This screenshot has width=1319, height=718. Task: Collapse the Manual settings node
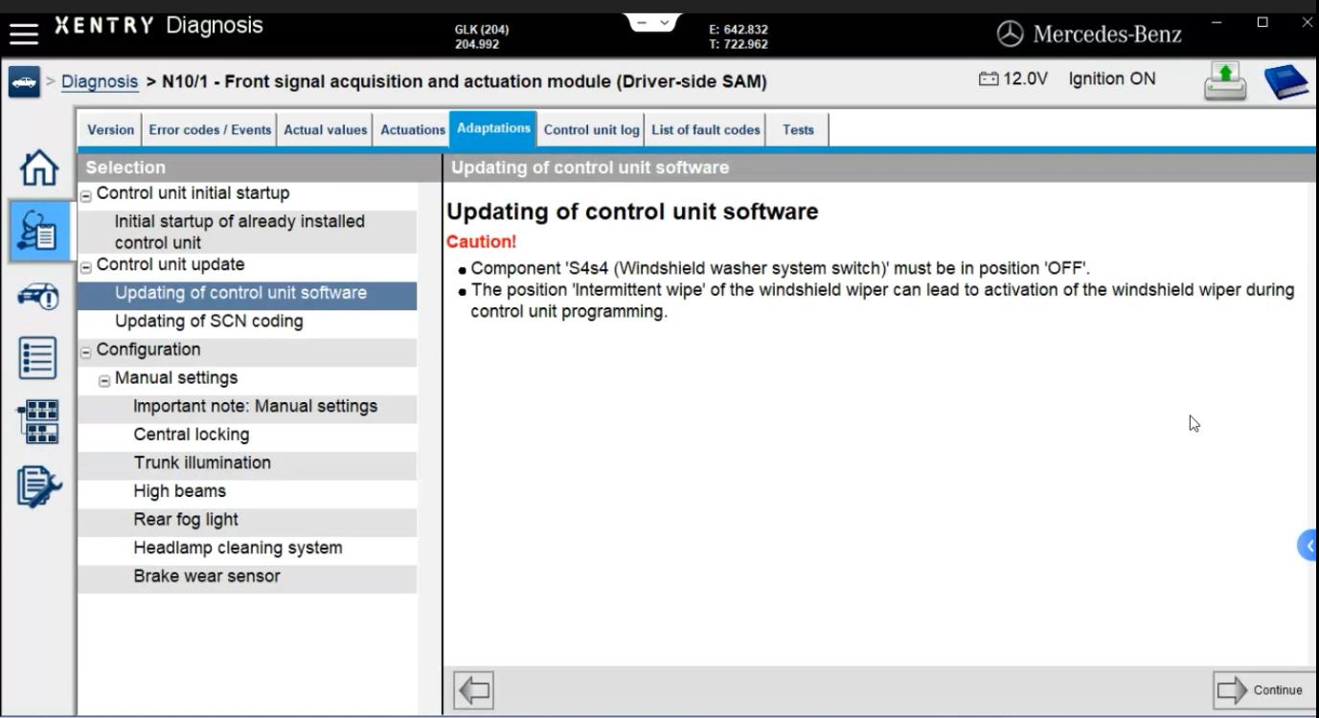(104, 381)
